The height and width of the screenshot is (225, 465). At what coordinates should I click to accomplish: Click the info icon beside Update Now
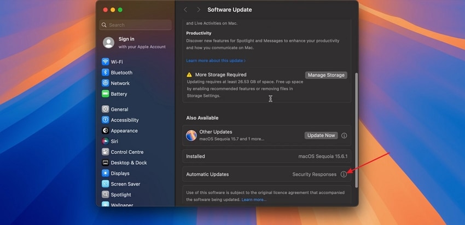[344, 135]
